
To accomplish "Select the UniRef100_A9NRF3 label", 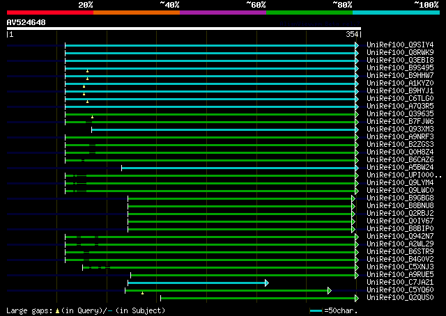I will 400,137.
